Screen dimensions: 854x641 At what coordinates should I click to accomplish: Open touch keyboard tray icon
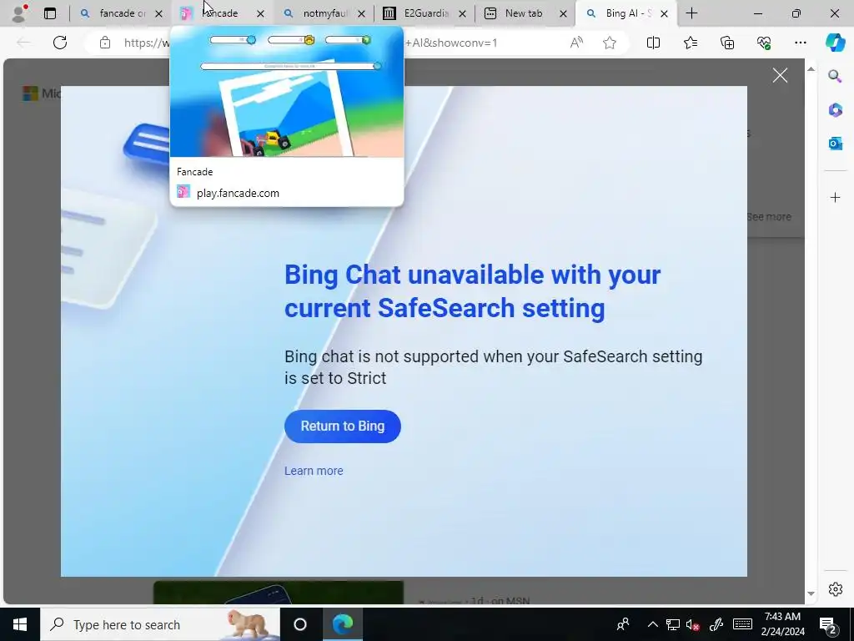point(742,624)
